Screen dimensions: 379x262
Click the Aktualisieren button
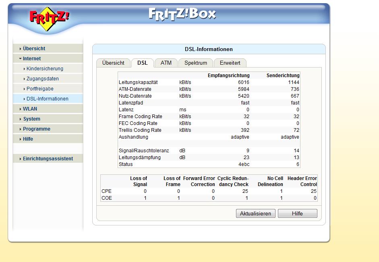(255, 213)
